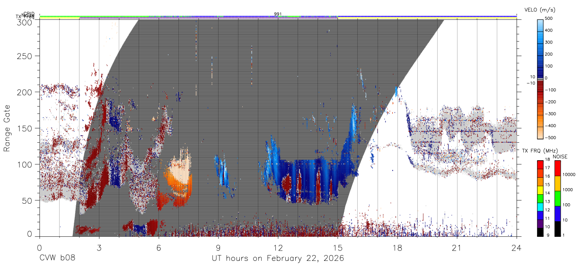
Task: Click the '12' tick label on the time axis
Action: (278, 248)
